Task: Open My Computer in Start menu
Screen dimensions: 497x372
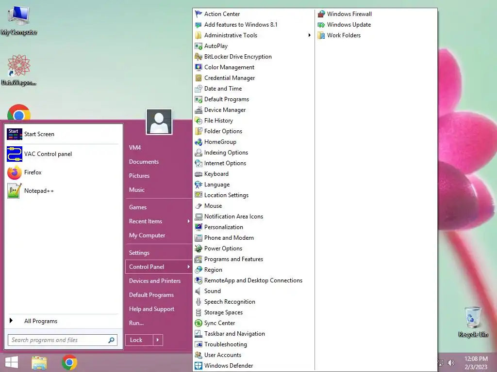Action: tap(147, 235)
